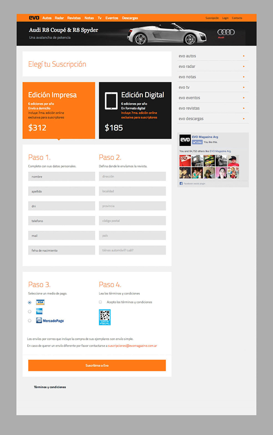
Task: Click the localidad input field
Action: point(132,191)
